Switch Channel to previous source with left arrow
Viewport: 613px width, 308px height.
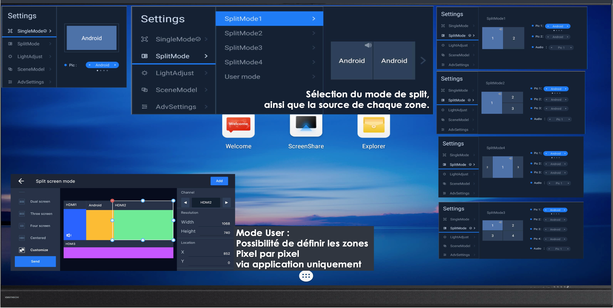pyautogui.click(x=185, y=202)
